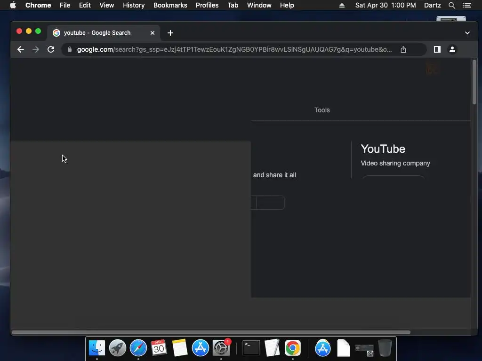482x361 pixels.
Task: Select the youtube - Google Search tab
Action: [x=103, y=33]
